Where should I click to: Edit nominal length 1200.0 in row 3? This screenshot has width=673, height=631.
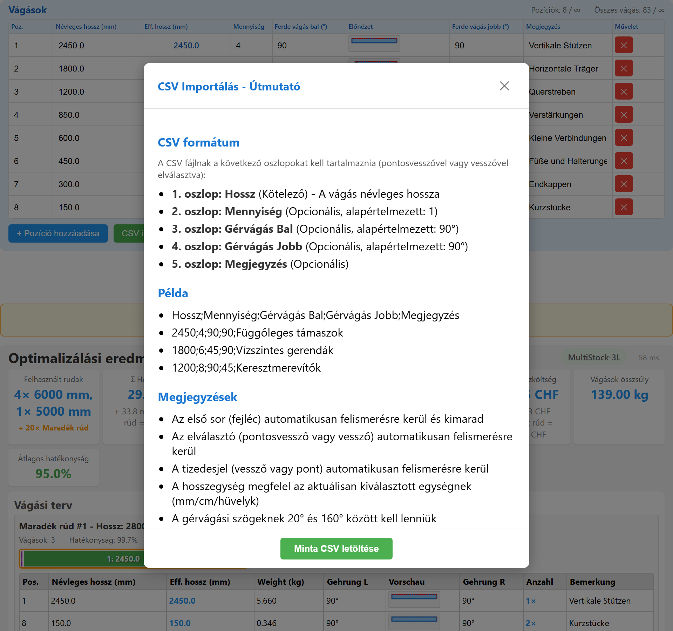click(x=97, y=92)
